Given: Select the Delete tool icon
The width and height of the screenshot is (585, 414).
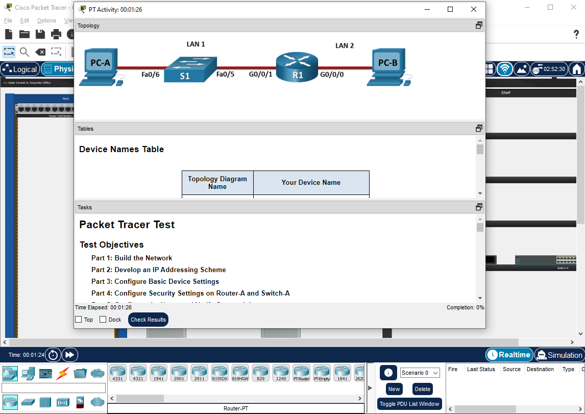Looking at the screenshot, I should pos(40,52).
